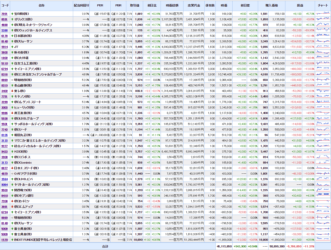Click the up arrow icon next to KDDI(株)
331x250 pixels.
pyautogui.click(x=12, y=152)
